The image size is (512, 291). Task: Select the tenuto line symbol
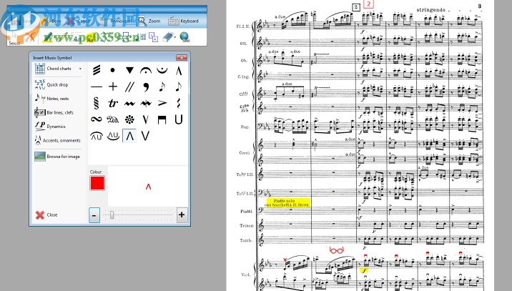click(97, 87)
